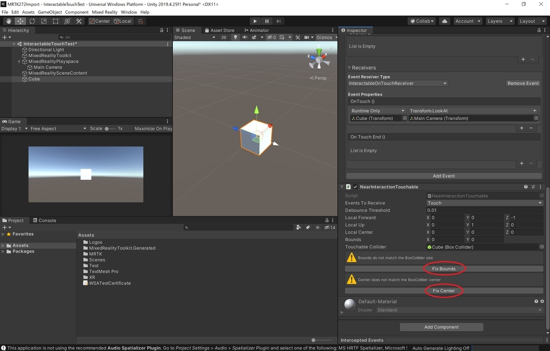Click the Debounce Threshold field
This screenshot has height=351, width=550.
tap(484, 210)
